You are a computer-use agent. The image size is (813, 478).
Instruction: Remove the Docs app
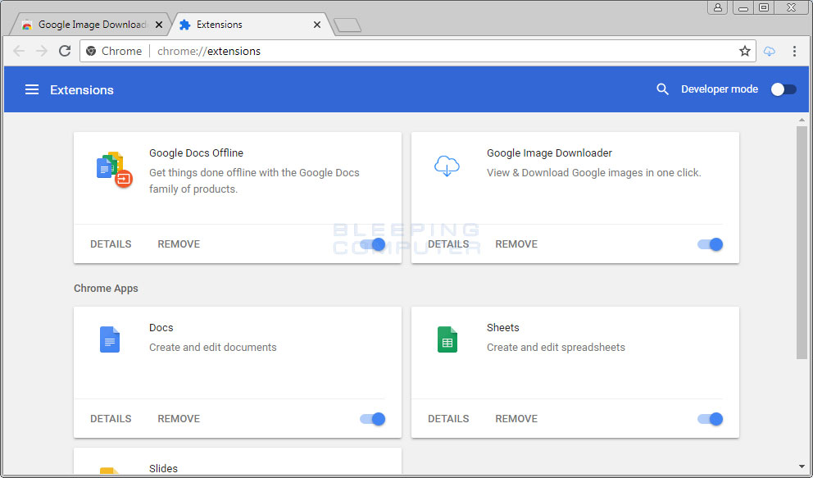(x=179, y=419)
